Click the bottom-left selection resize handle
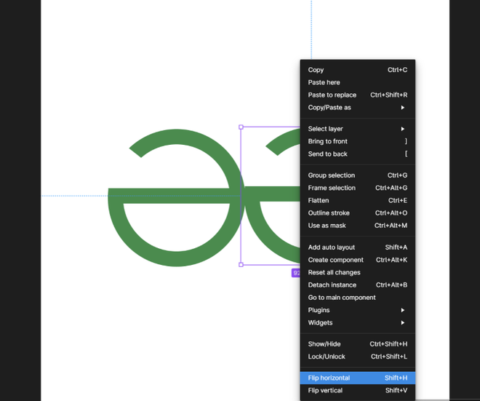Viewport: 480px width, 401px height. click(241, 265)
